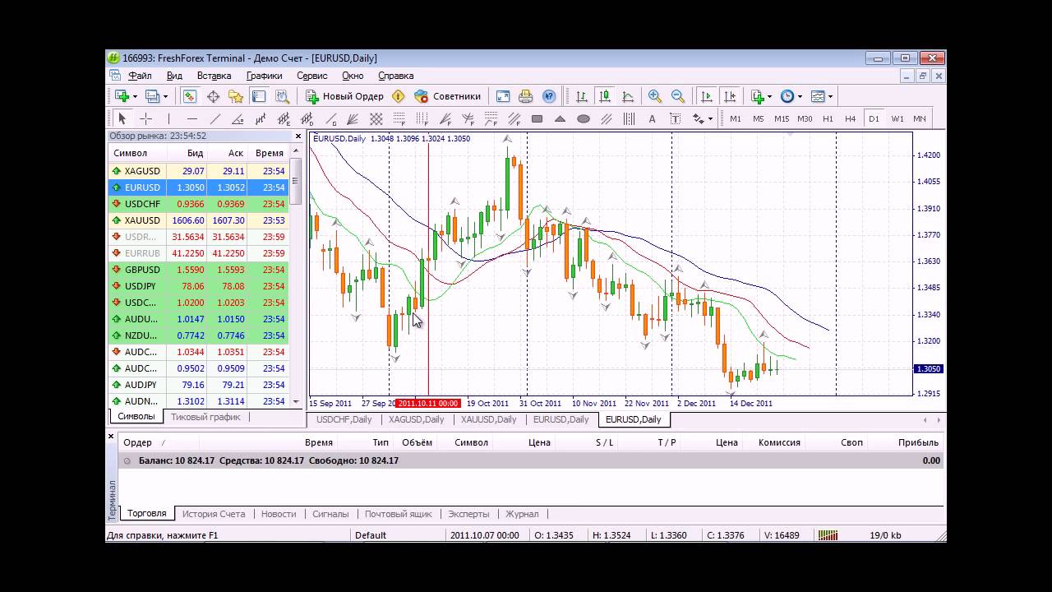Select the triangle shape tool
This screenshot has height=592, width=1052.
click(x=561, y=118)
